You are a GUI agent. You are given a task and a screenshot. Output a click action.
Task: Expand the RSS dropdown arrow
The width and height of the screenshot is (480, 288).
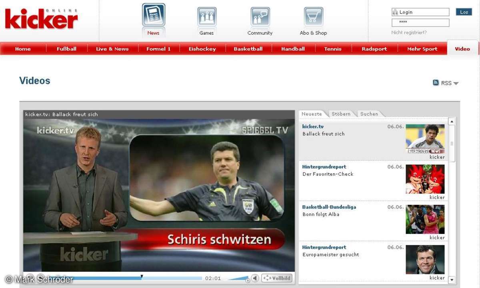click(x=456, y=83)
